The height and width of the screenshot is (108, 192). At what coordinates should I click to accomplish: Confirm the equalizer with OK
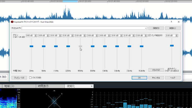click(139, 78)
